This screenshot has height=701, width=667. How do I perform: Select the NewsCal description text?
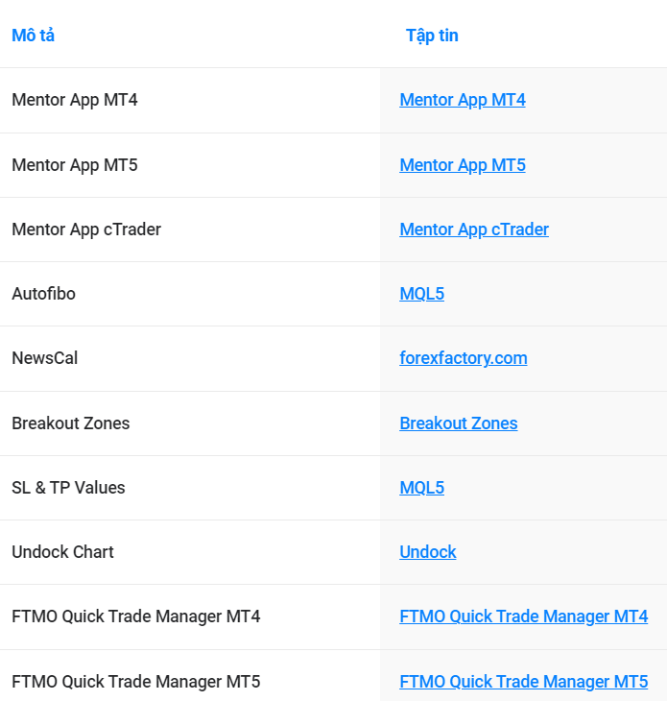pos(45,358)
